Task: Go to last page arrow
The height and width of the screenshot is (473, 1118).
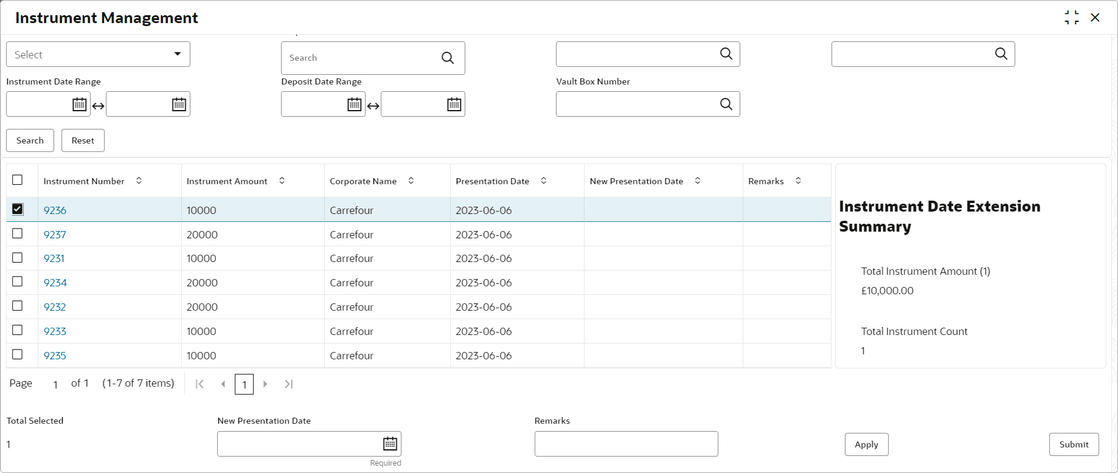Action: pos(289,384)
